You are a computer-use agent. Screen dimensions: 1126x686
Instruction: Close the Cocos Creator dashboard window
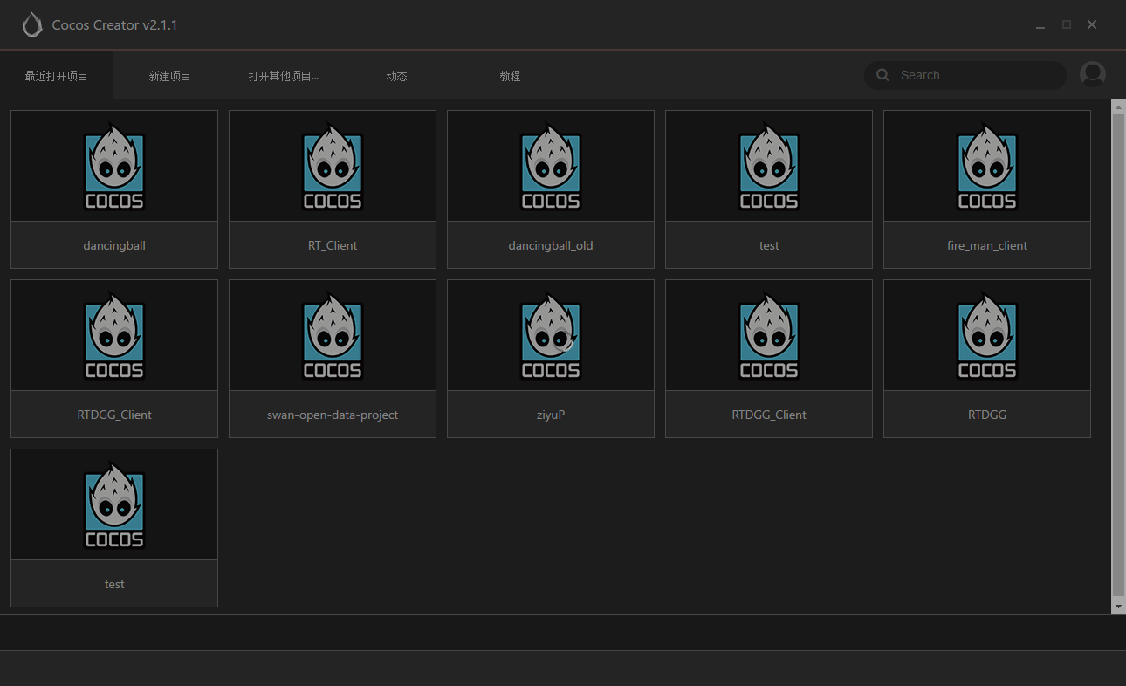(x=1092, y=25)
